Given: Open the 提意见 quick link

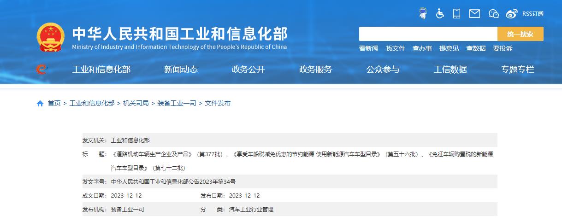Looking at the screenshot, I should tap(449, 48).
